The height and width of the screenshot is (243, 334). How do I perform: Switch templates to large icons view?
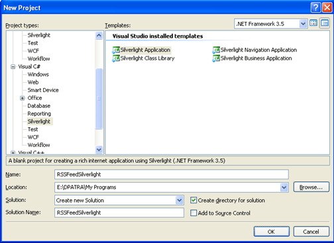(x=313, y=23)
